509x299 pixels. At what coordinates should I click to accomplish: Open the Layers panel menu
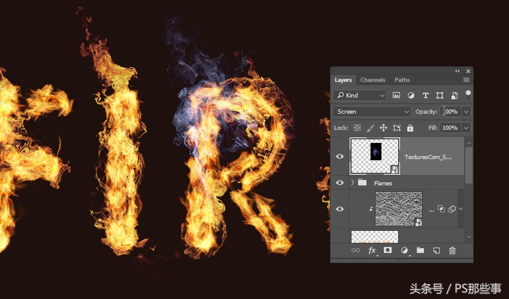pos(466,80)
